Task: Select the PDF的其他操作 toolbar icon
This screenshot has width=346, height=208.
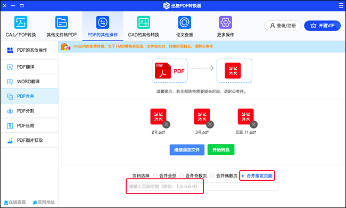Action: [x=103, y=22]
